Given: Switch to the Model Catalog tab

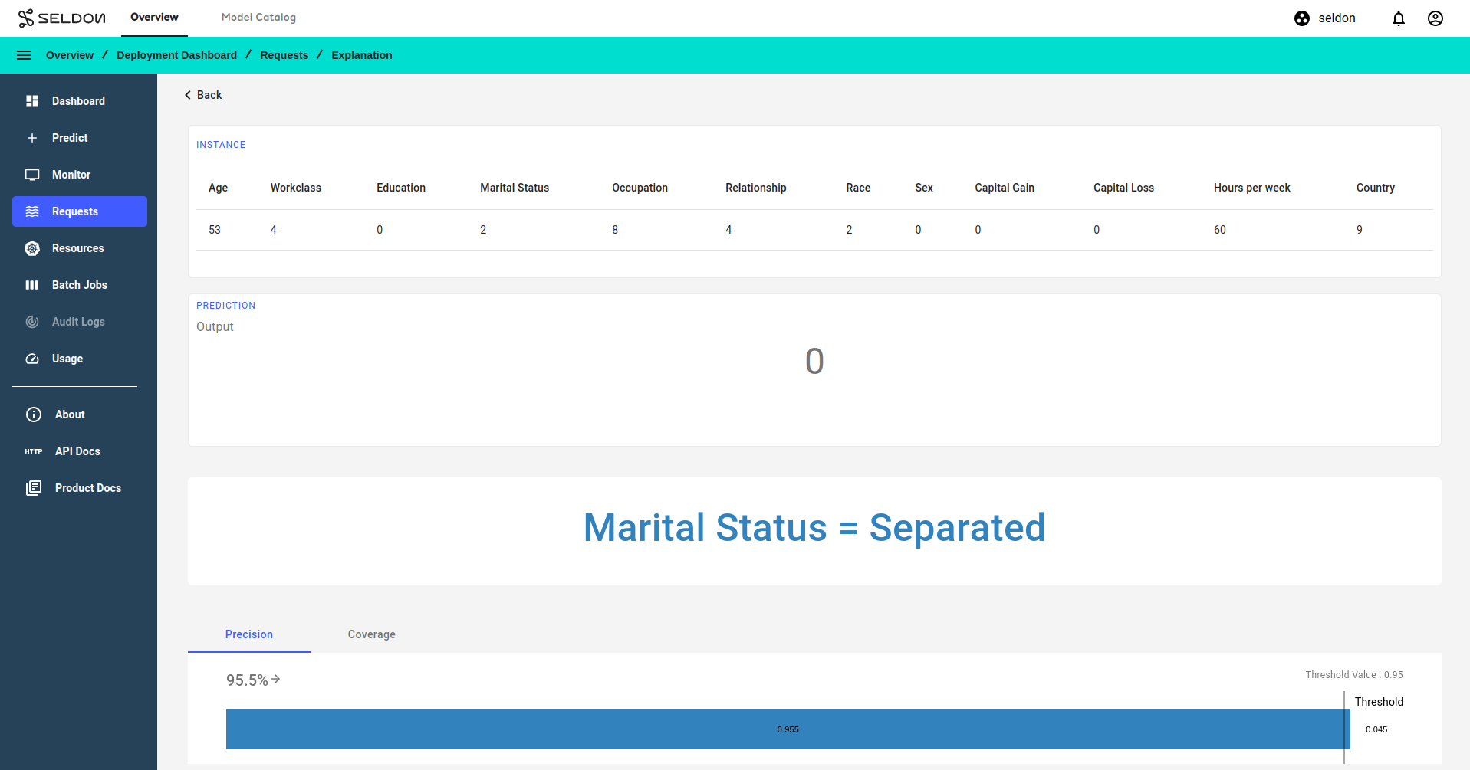Looking at the screenshot, I should click(258, 18).
